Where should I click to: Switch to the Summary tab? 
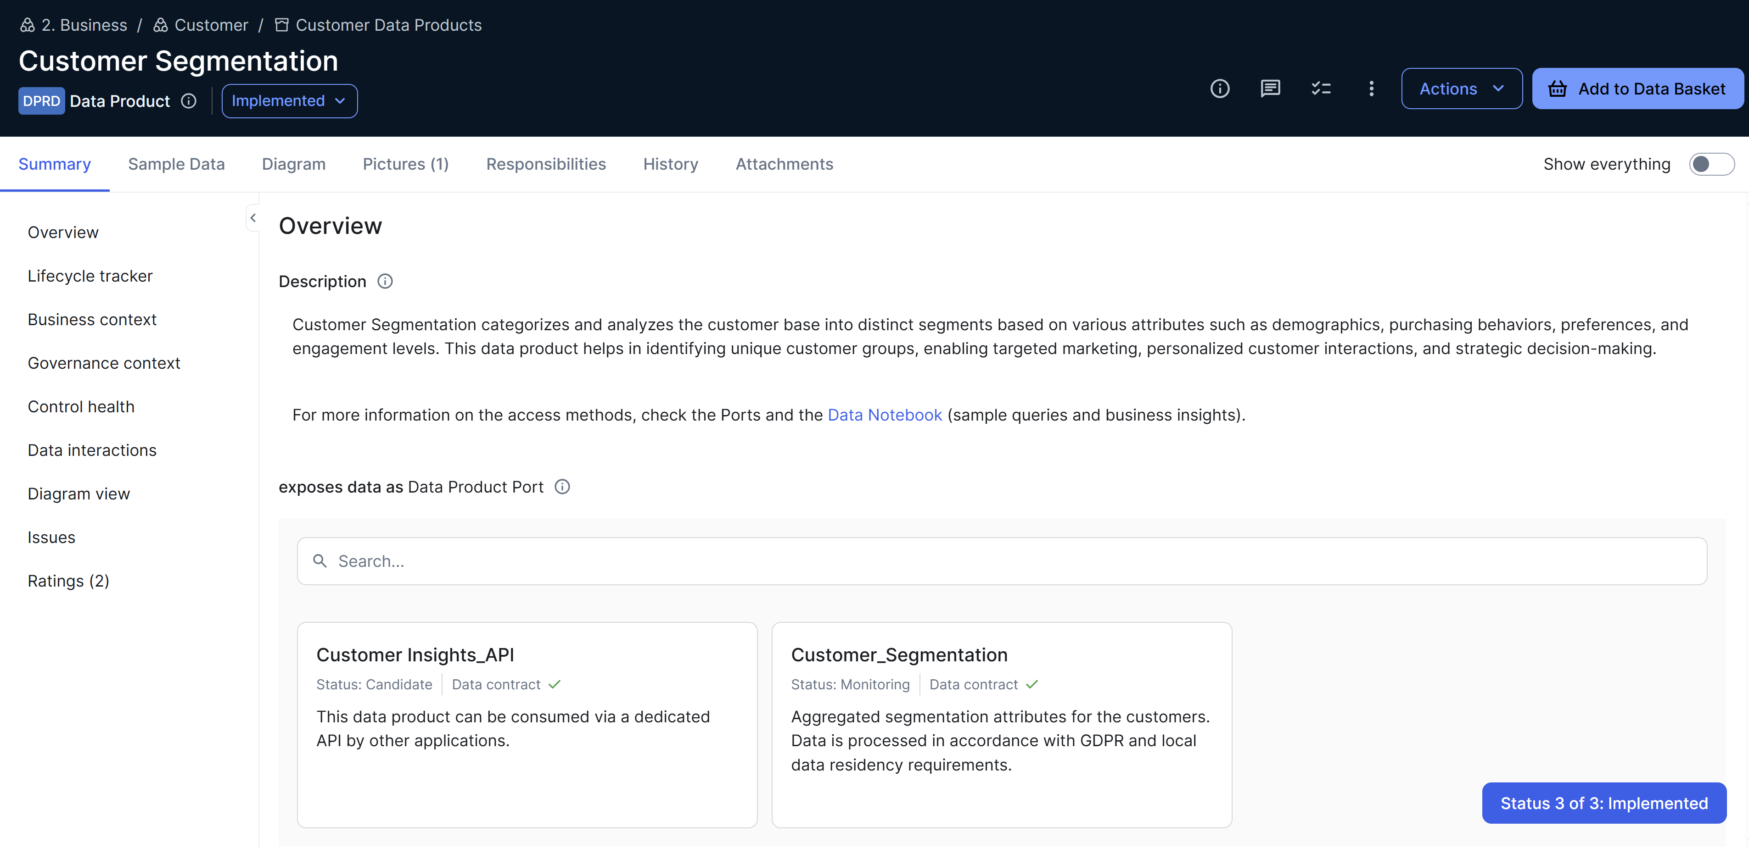pos(54,164)
